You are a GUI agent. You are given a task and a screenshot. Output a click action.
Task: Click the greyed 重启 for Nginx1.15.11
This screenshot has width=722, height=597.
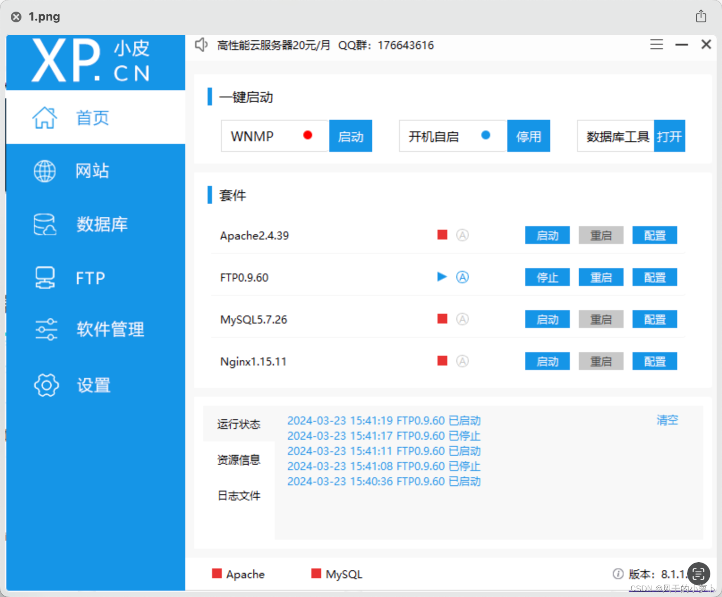[x=601, y=361]
